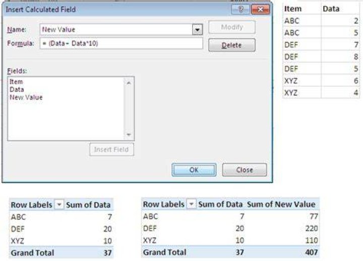363x261 pixels.
Task: Click into the Name input field
Action: coord(116,30)
